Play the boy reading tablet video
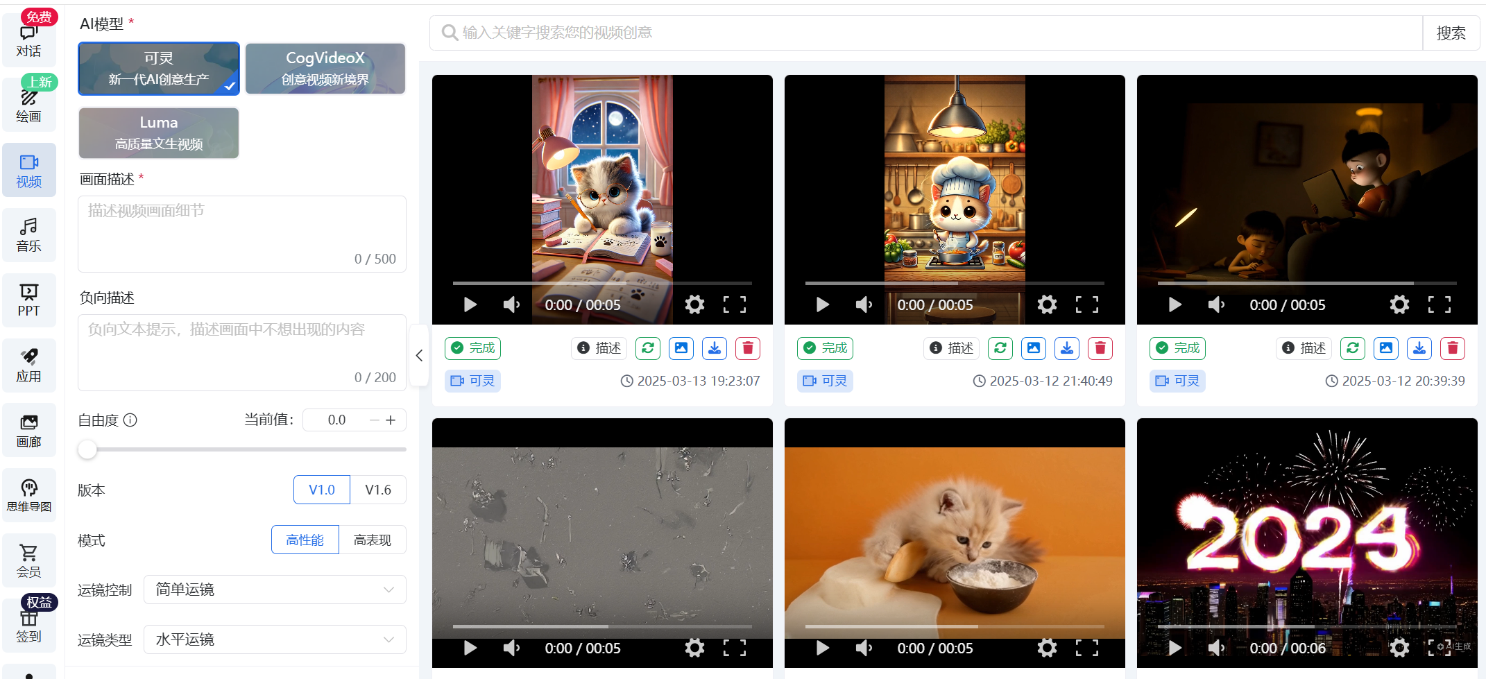Screen dimensions: 1486x679 (x=1175, y=305)
